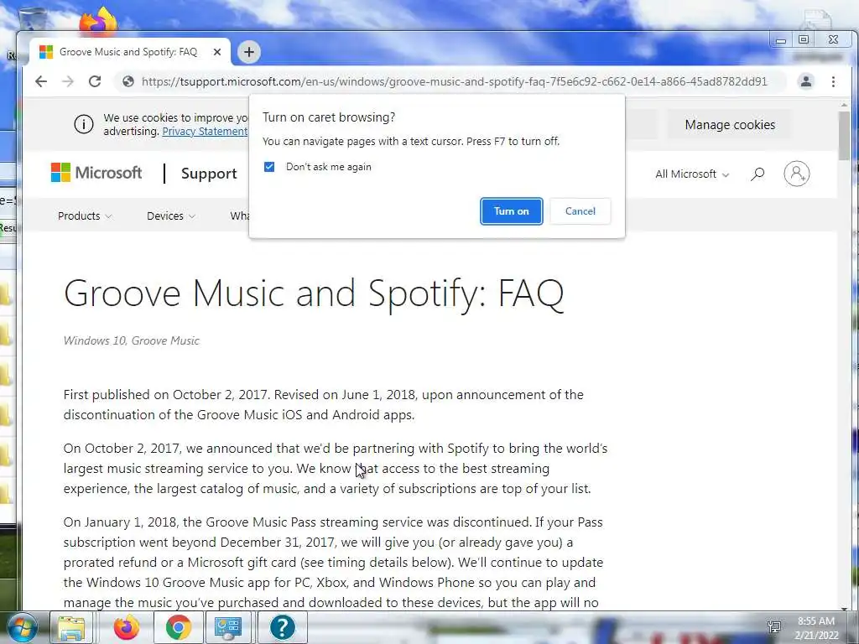Click the browser forward arrow
This screenshot has height=644, width=859.
(x=67, y=81)
